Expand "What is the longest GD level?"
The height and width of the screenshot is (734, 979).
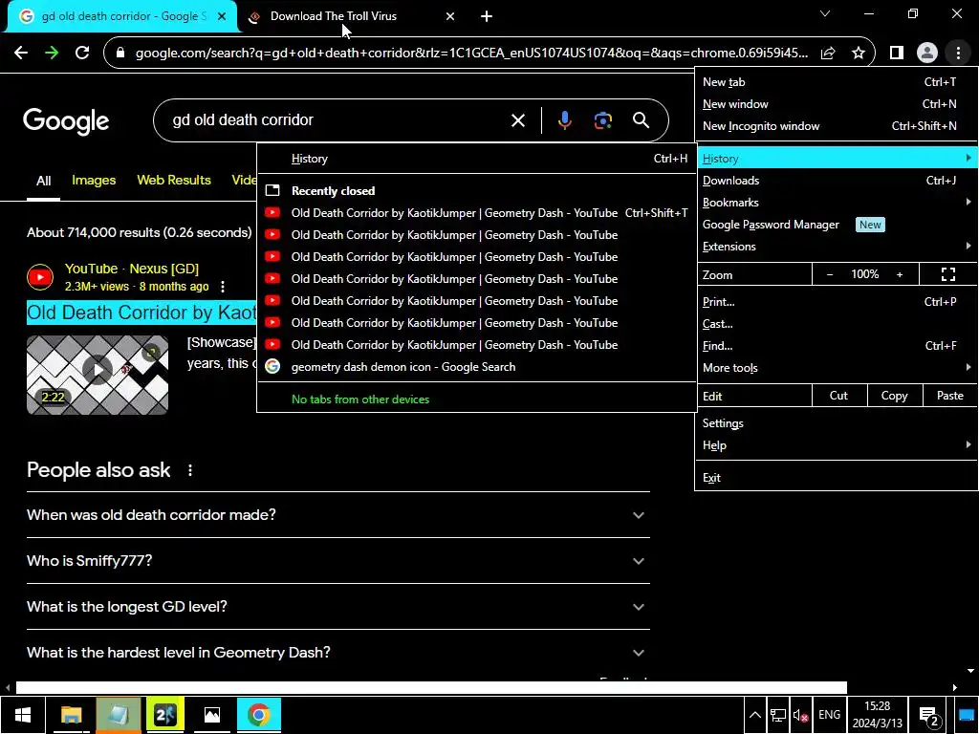tap(338, 607)
